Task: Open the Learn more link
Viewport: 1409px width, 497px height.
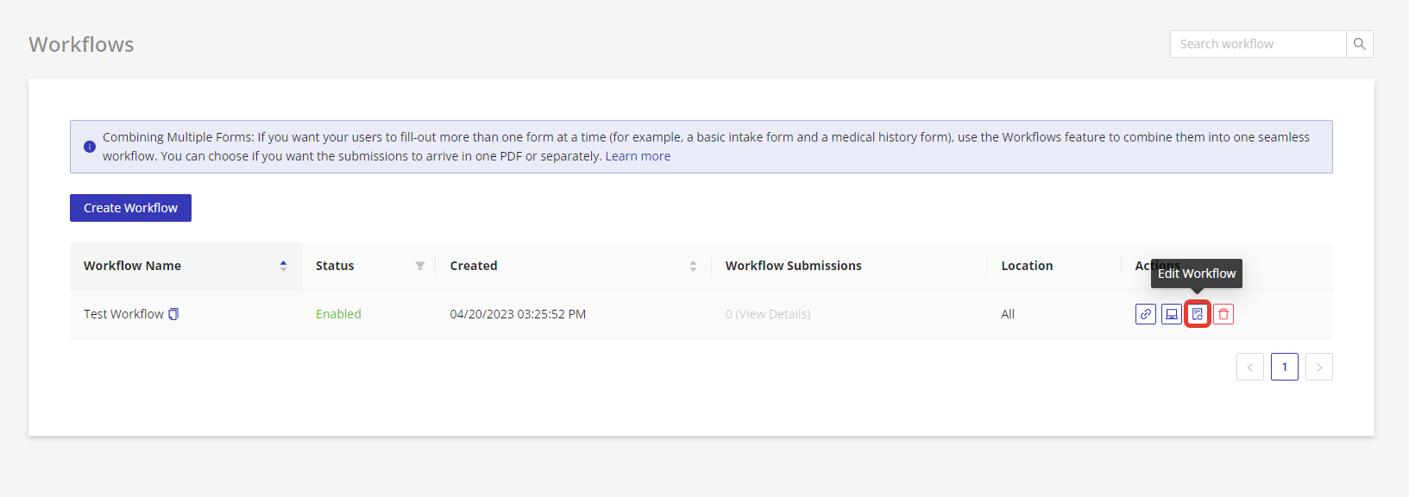Action: (638, 156)
